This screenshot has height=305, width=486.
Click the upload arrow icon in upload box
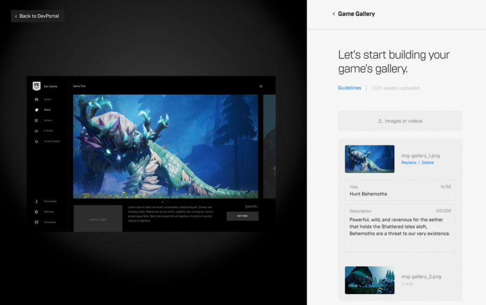tap(380, 121)
